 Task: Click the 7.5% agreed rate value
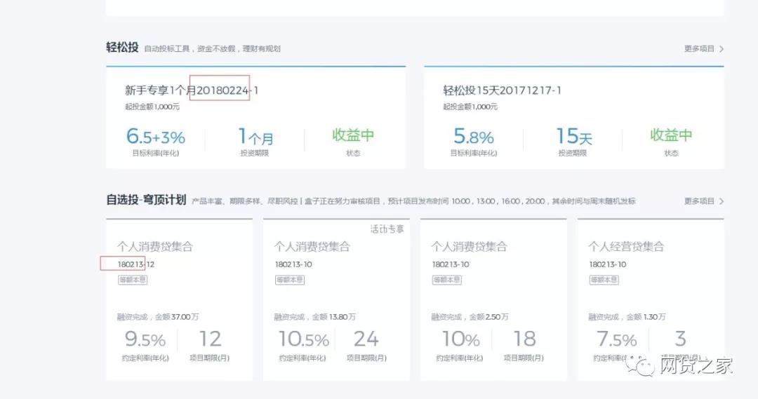616,339
